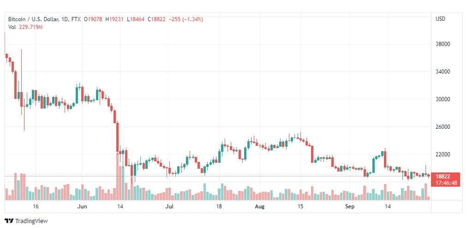
Task: Click the 38000 price axis label
Action: click(x=443, y=44)
